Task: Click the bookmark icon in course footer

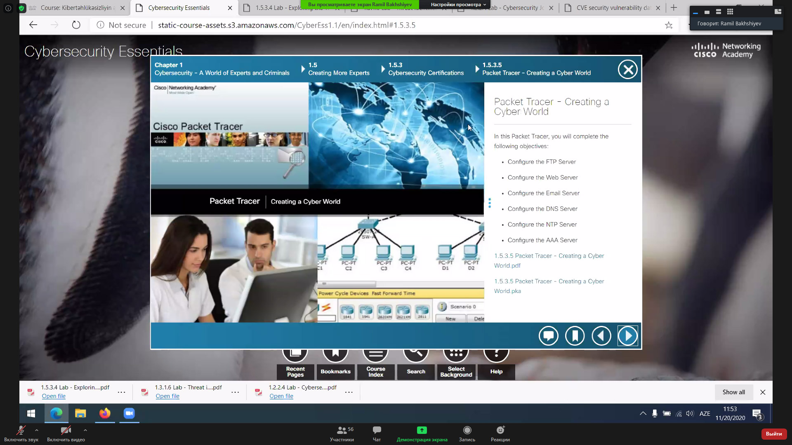Action: [x=575, y=336]
